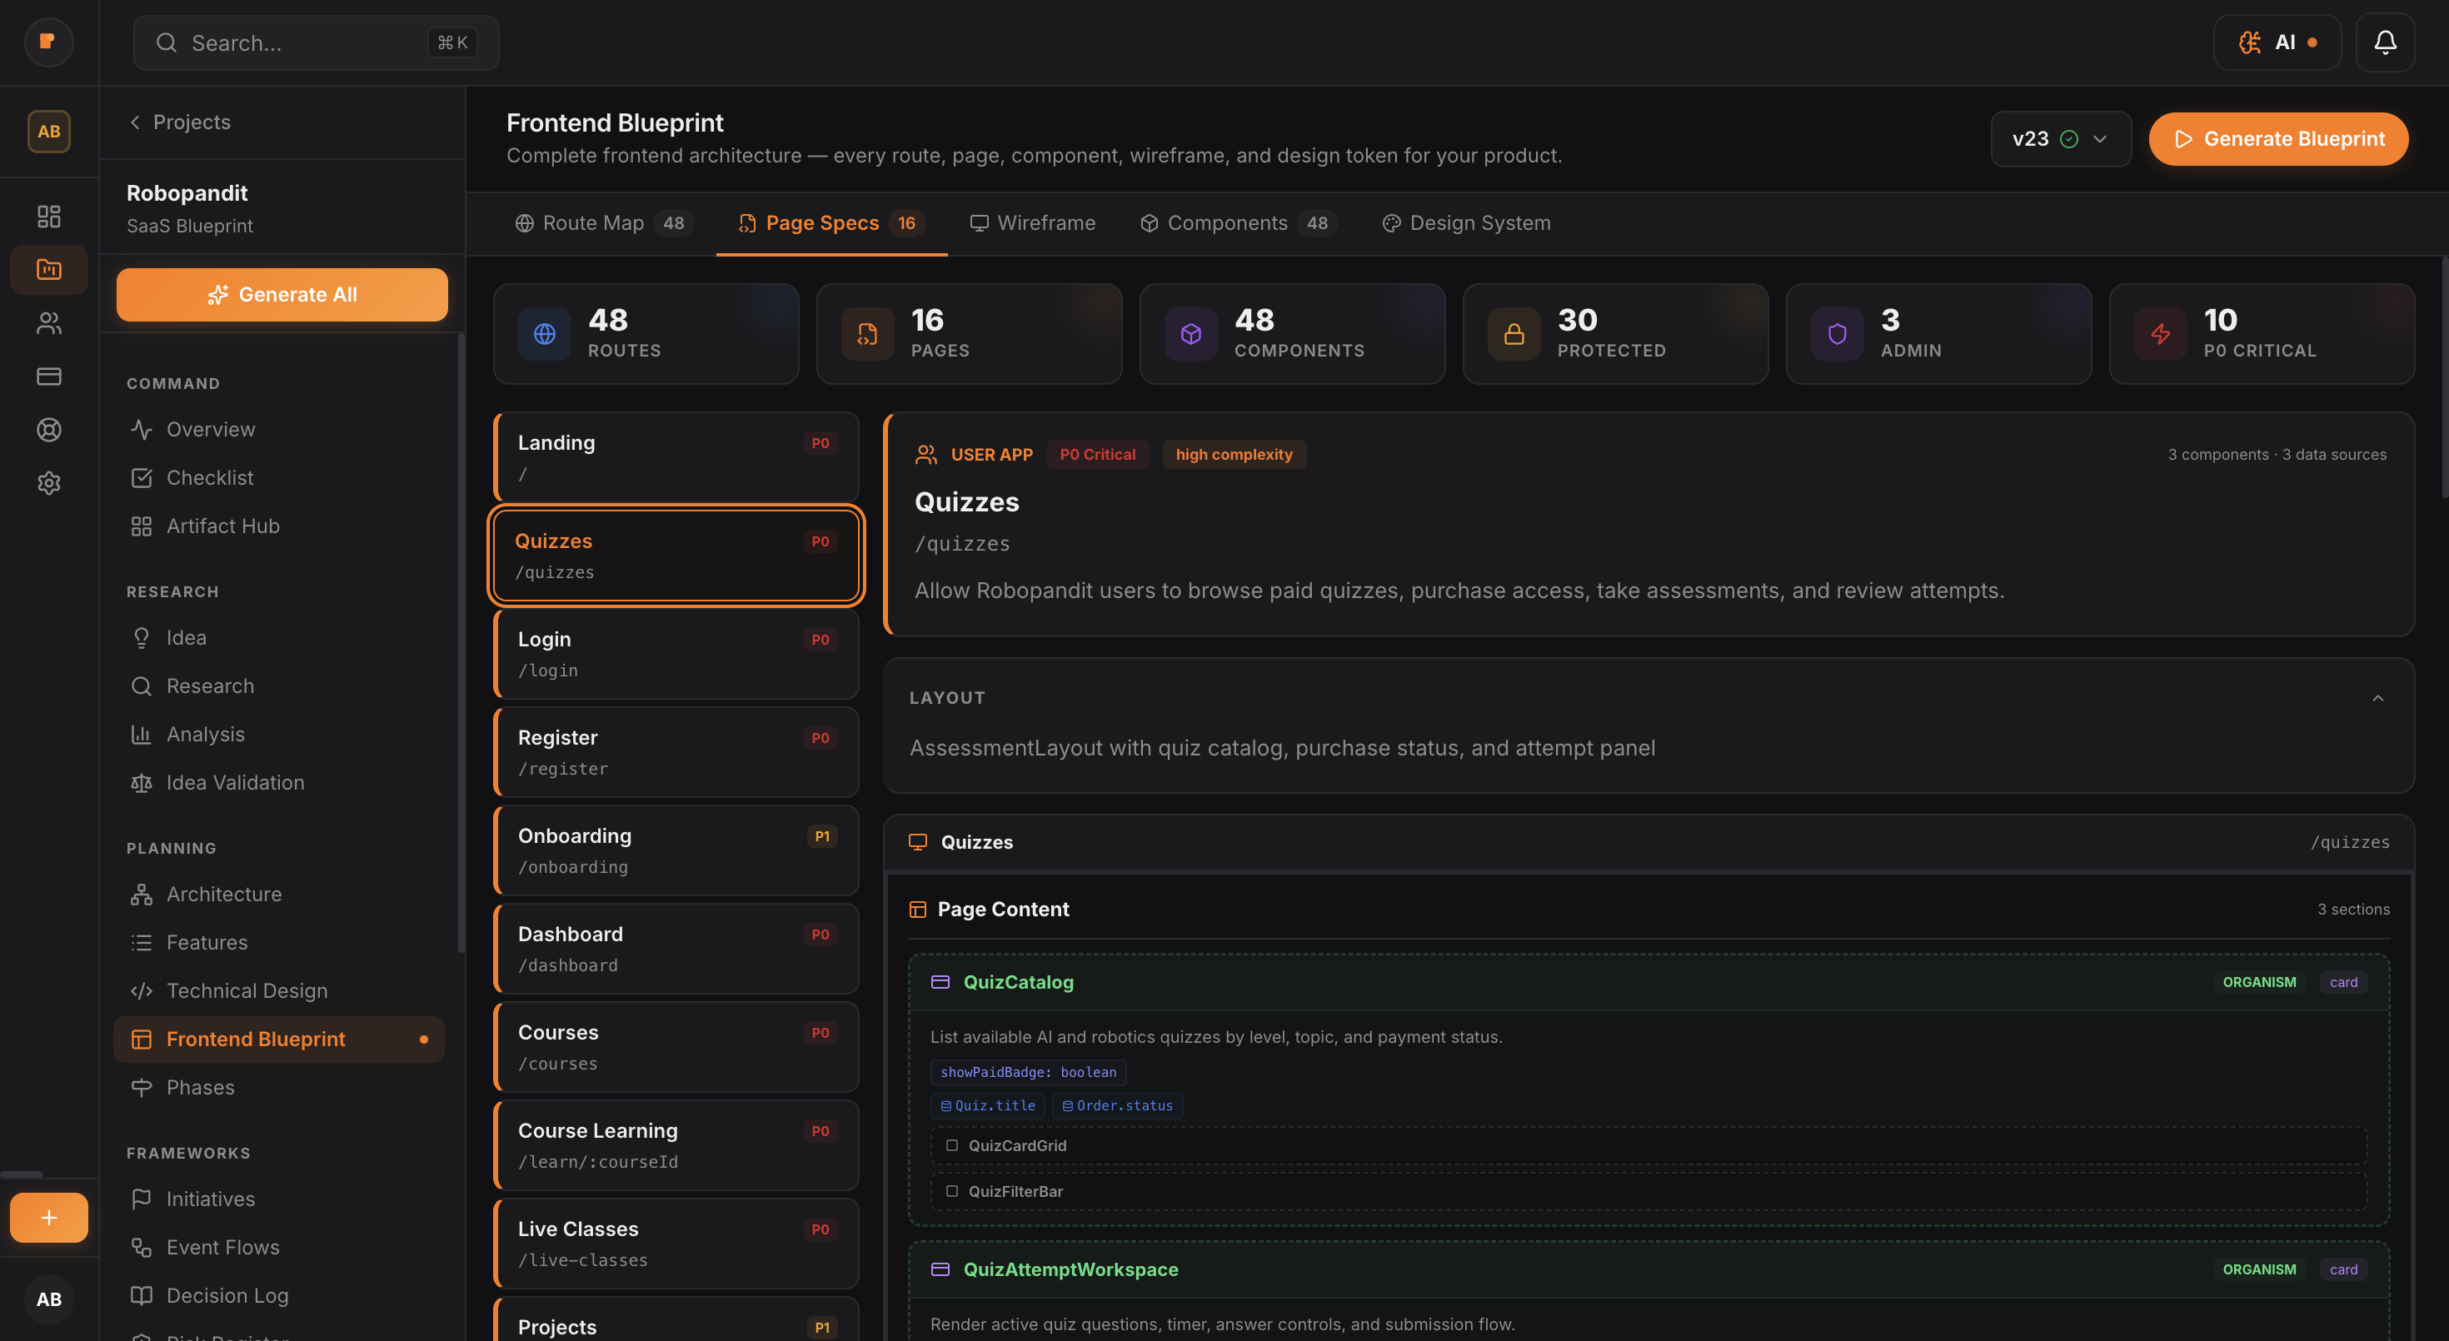
Task: Open the AI assistant button
Action: 2276,42
